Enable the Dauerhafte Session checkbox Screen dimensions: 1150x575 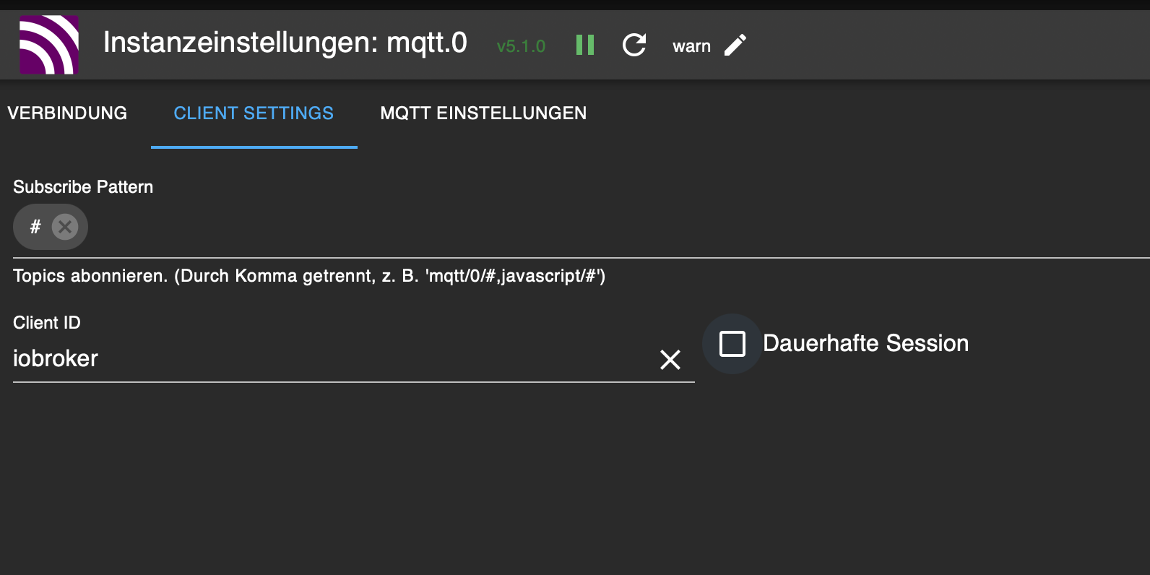point(732,344)
